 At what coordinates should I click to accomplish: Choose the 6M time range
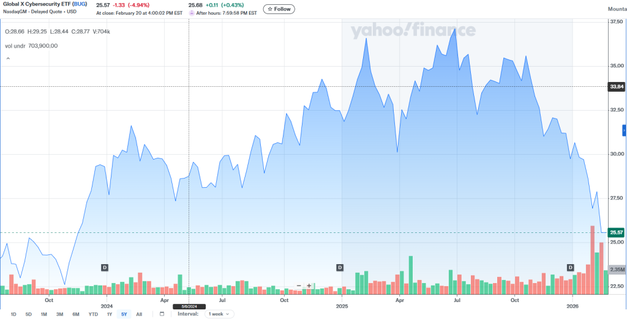point(76,314)
